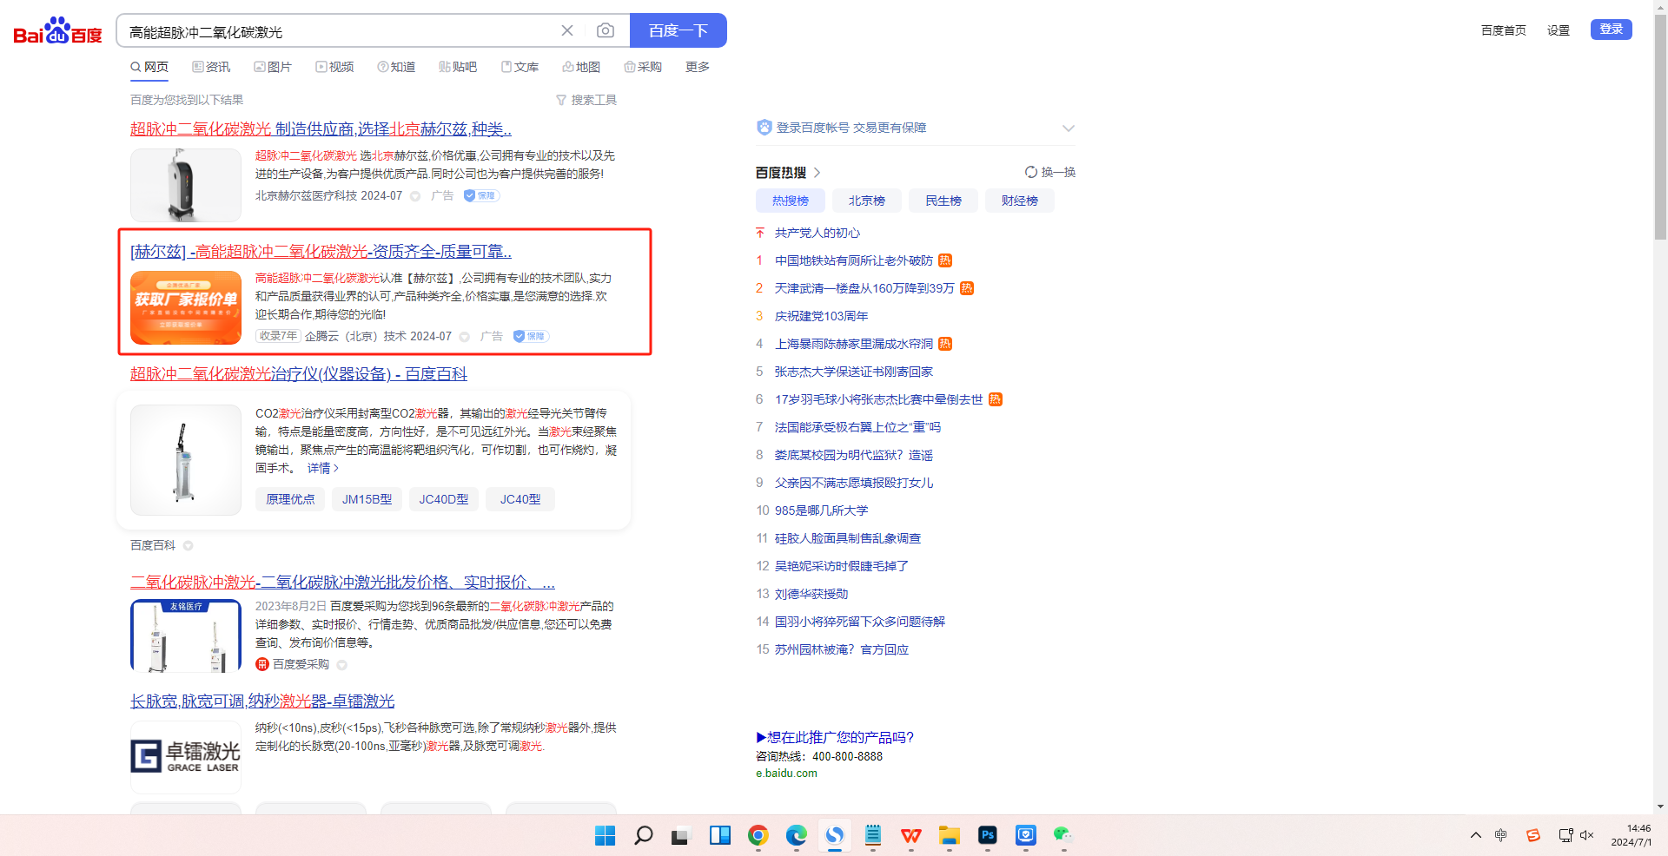Clear the search box with X icon

567,31
